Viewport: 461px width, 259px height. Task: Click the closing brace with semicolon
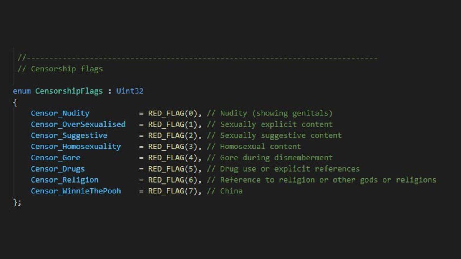(x=17, y=202)
